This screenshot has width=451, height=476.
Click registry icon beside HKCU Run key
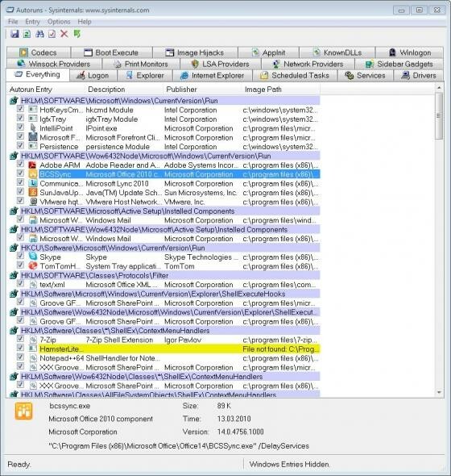(x=14, y=248)
